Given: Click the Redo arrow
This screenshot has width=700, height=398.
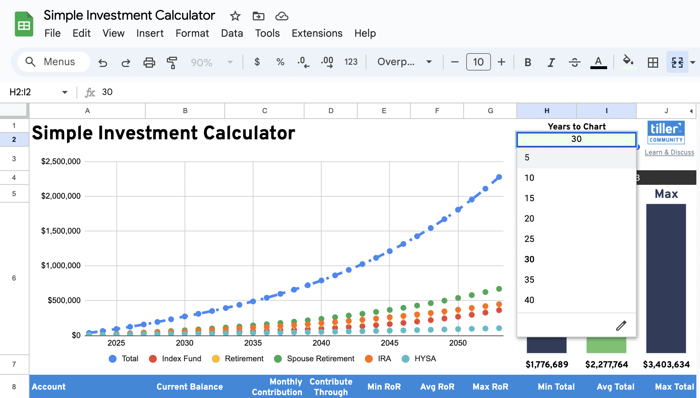Looking at the screenshot, I should tap(126, 62).
